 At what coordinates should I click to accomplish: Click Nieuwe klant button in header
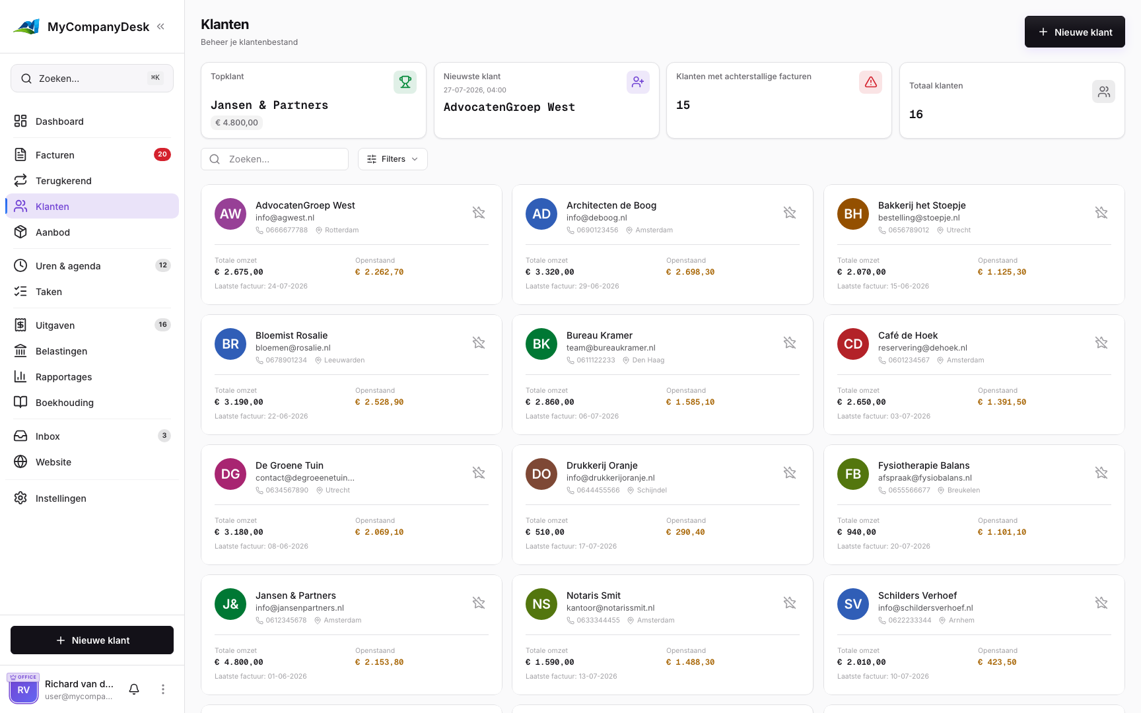pos(1074,32)
